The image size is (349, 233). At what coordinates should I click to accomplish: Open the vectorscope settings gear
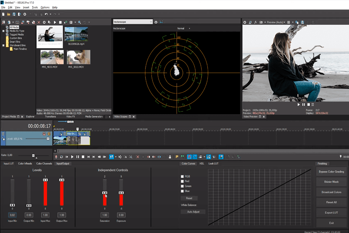pos(156,22)
